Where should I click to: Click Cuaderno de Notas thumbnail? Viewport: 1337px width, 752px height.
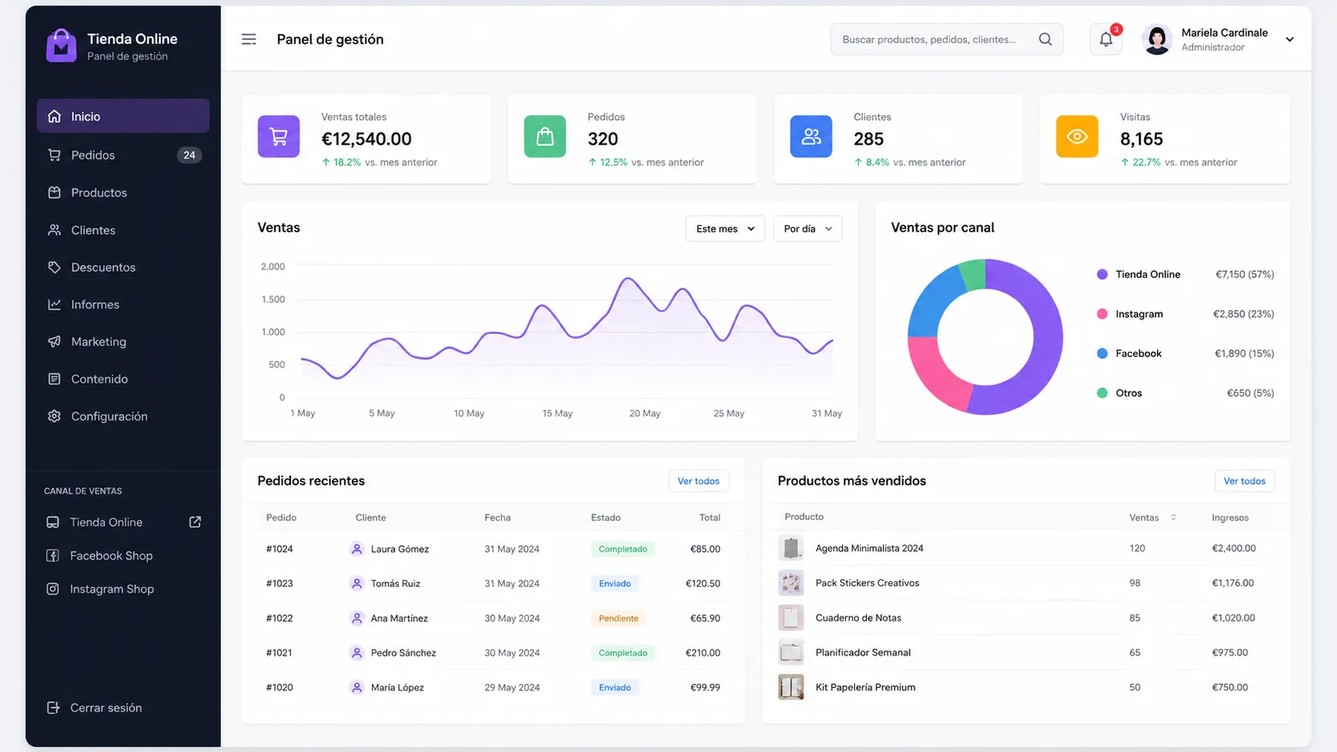point(791,618)
